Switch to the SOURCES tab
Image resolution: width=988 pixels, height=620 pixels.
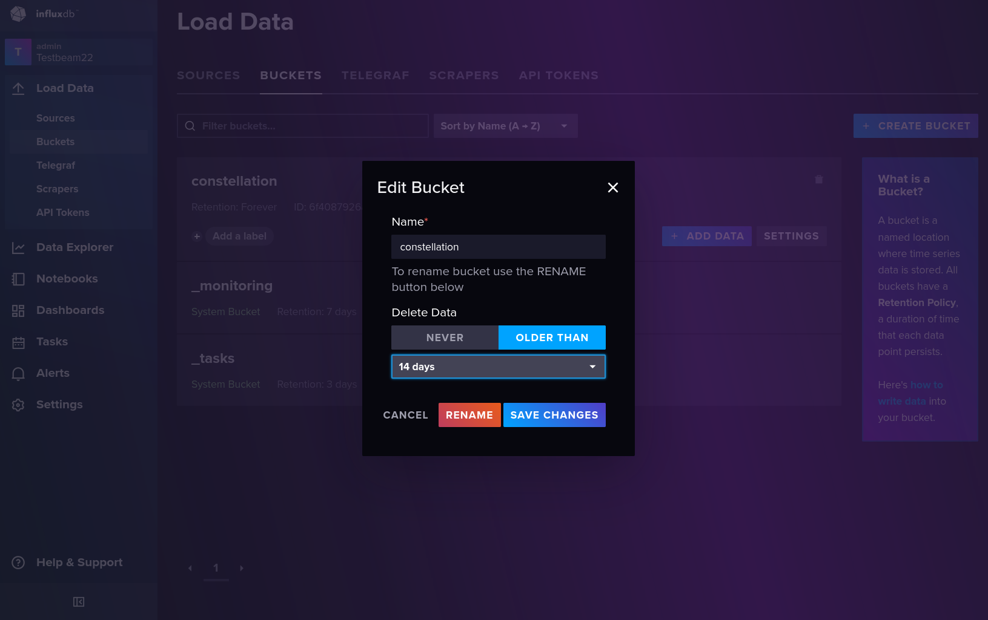(x=208, y=76)
